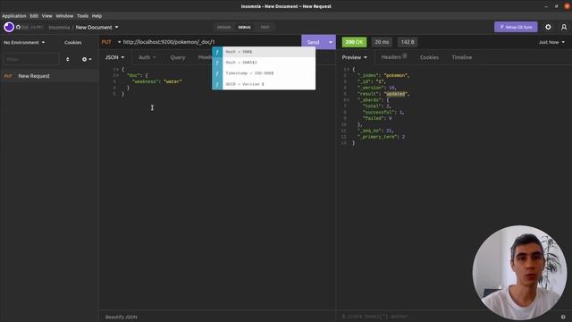Open the Auth type dropdown
572x322 pixels.
(147, 57)
